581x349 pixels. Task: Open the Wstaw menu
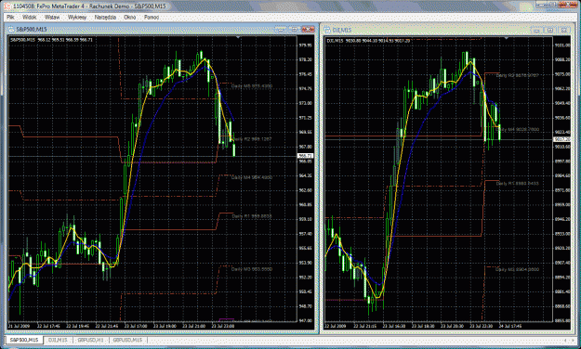click(x=52, y=18)
